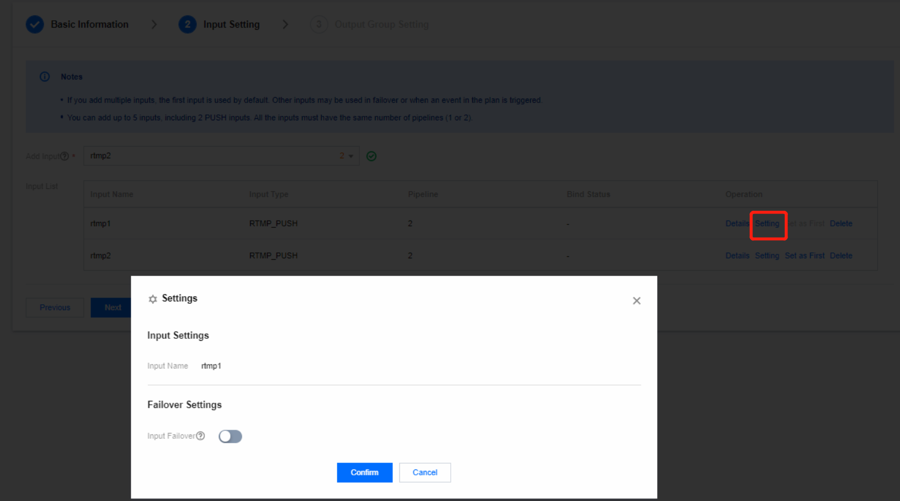The image size is (900, 501).
Task: Click the Notes info icon
Action: tap(45, 77)
